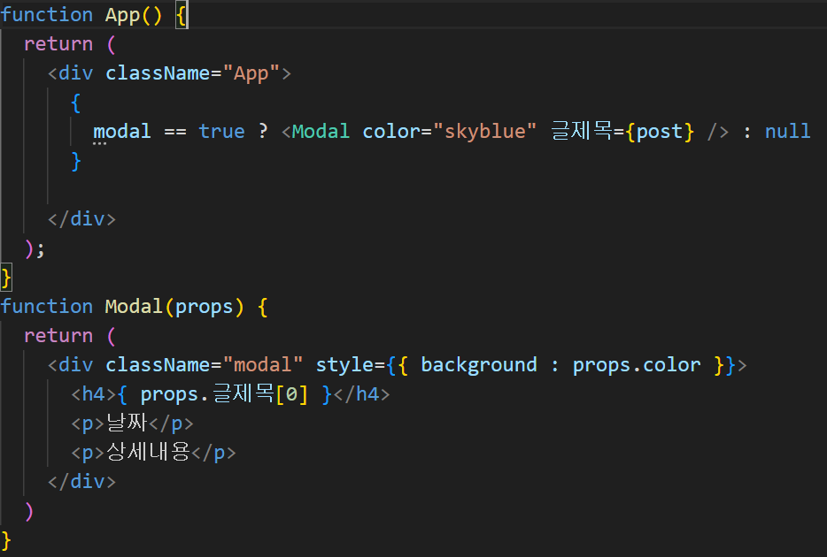Click the 'true' keyword in the ternary
The height and width of the screenshot is (557, 827).
tap(221, 132)
